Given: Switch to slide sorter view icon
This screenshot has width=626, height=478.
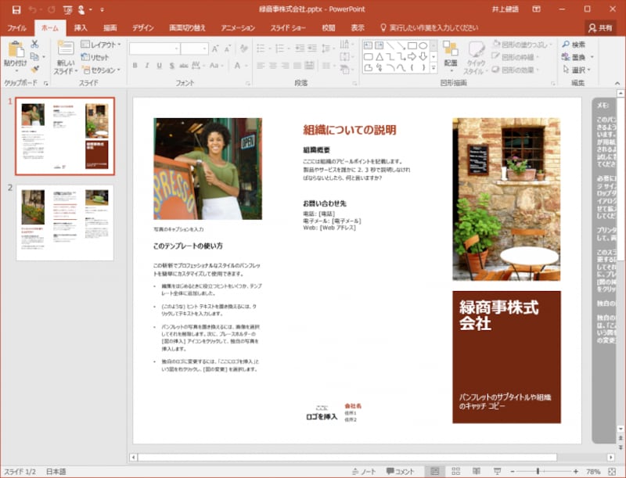Looking at the screenshot, I should pos(456,470).
